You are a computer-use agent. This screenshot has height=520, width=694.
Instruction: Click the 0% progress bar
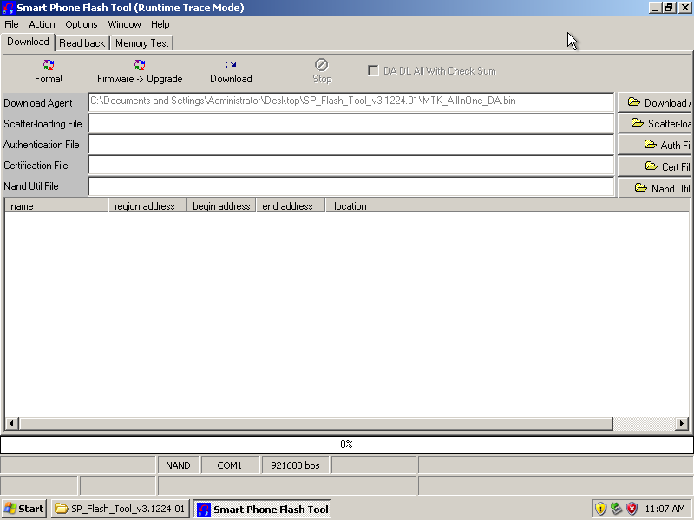click(346, 445)
